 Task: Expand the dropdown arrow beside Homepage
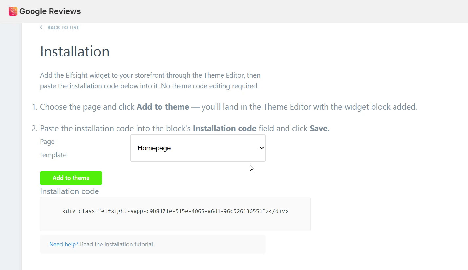[x=262, y=148]
